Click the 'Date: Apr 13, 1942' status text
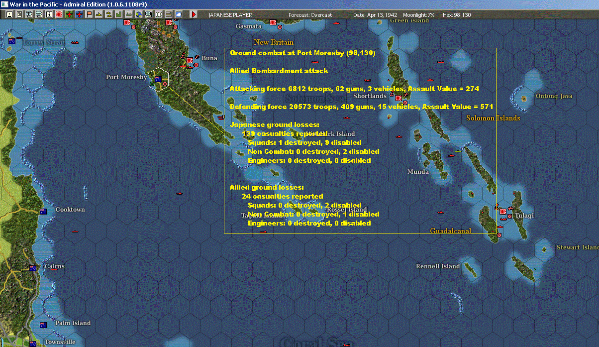This screenshot has height=347, width=599. pyautogui.click(x=375, y=15)
